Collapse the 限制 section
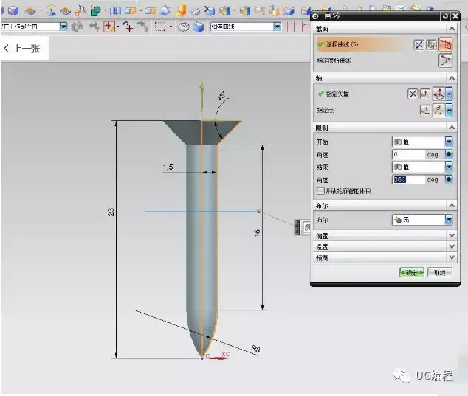This screenshot has height=396, width=468. pyautogui.click(x=452, y=128)
